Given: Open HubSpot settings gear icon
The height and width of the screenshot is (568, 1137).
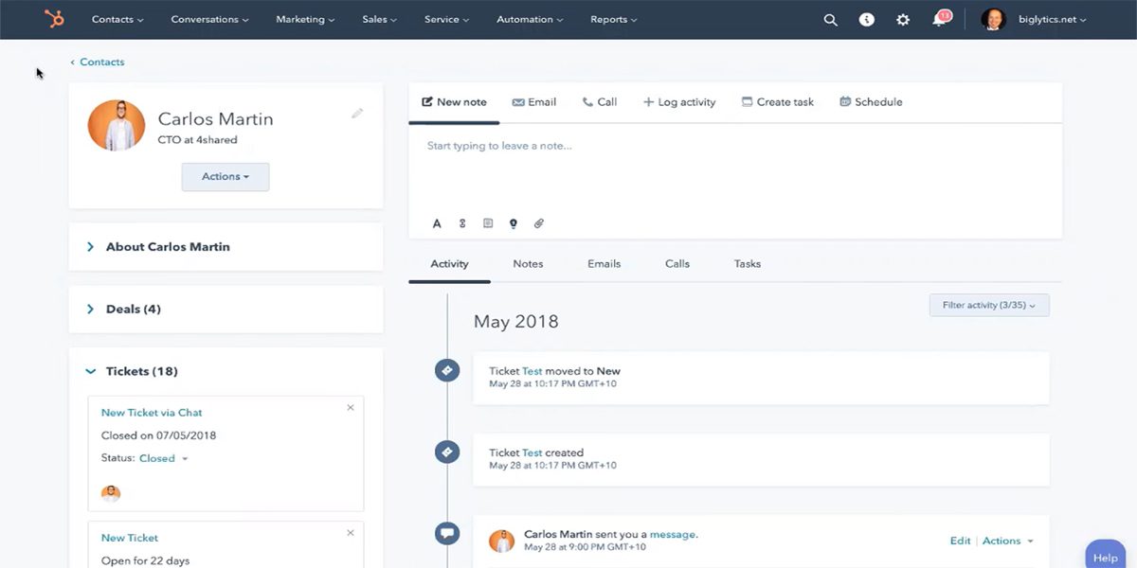Looking at the screenshot, I should click(902, 19).
